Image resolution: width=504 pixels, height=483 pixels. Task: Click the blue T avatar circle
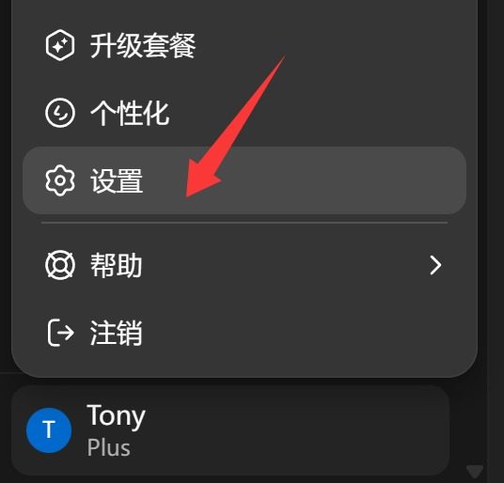point(49,430)
